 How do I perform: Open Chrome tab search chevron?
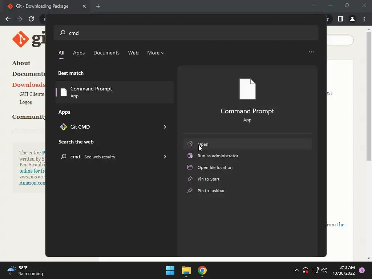[x=314, y=5]
